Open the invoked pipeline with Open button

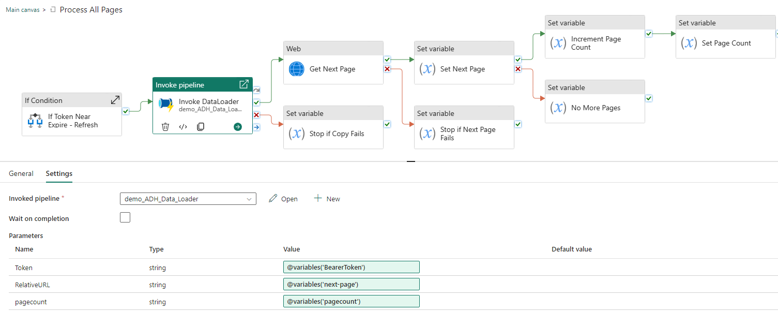point(283,199)
